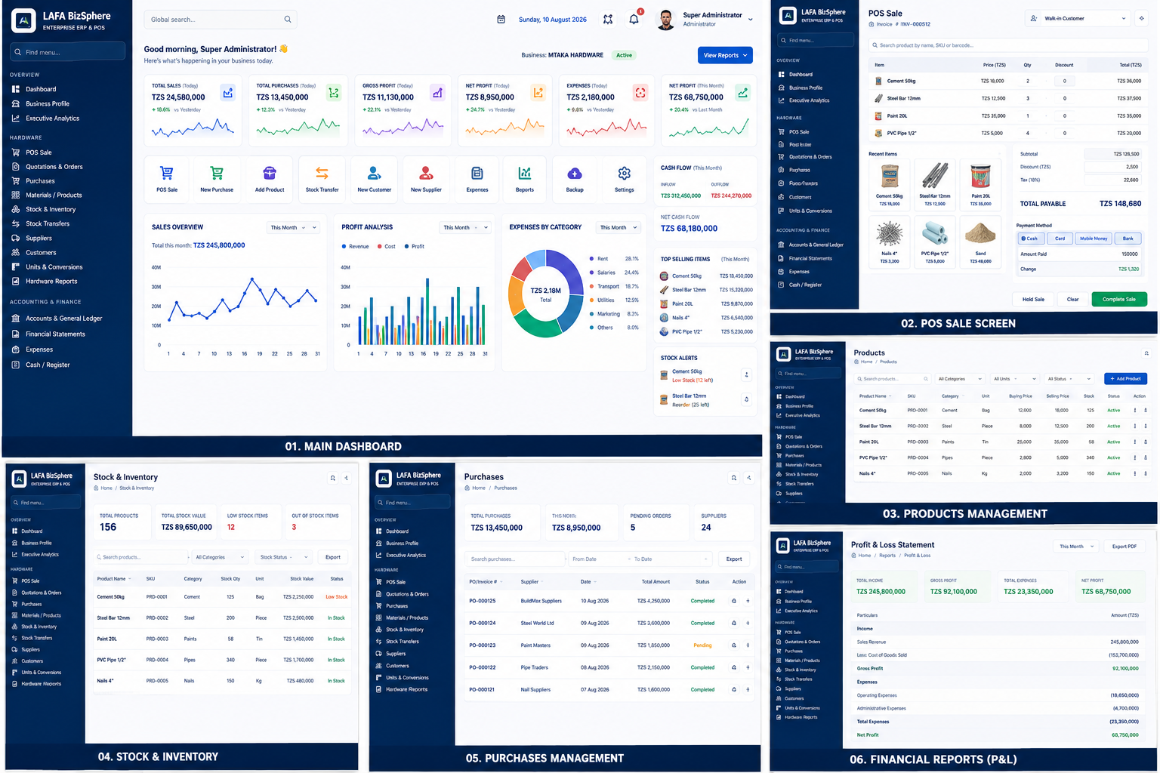
Task: Click calendar icon beside the date
Action: click(501, 20)
